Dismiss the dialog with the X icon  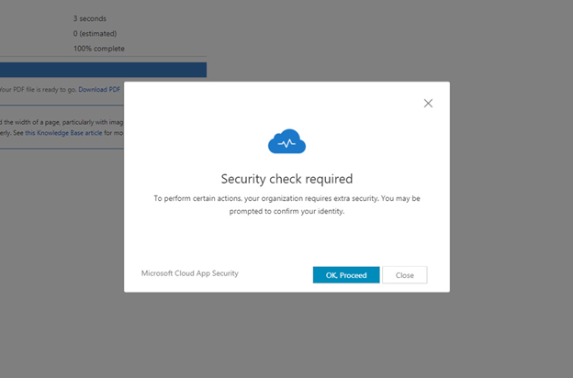click(x=428, y=104)
